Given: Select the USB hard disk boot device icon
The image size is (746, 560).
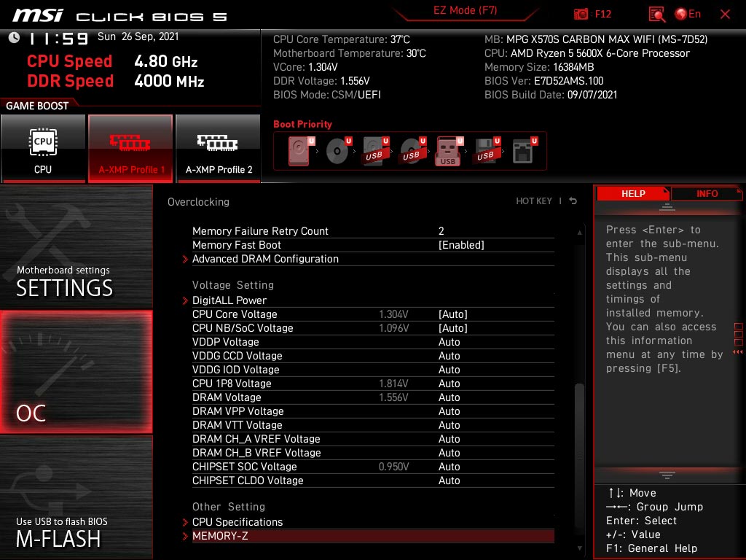Looking at the screenshot, I should pyautogui.click(x=375, y=151).
